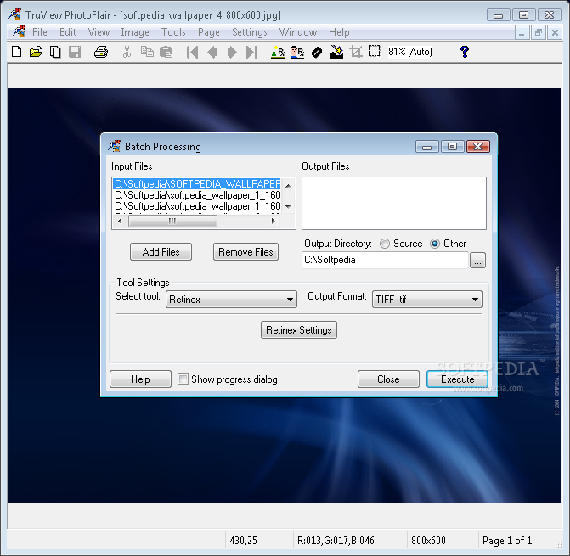Click the 800x600 status bar text
The image size is (570, 556).
coord(428,541)
